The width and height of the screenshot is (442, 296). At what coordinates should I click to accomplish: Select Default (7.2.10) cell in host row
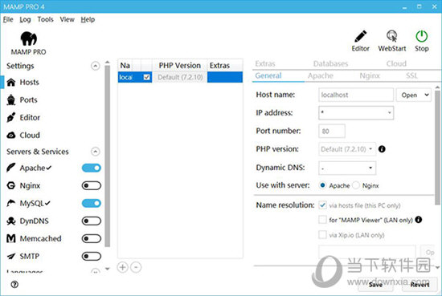tap(180, 77)
